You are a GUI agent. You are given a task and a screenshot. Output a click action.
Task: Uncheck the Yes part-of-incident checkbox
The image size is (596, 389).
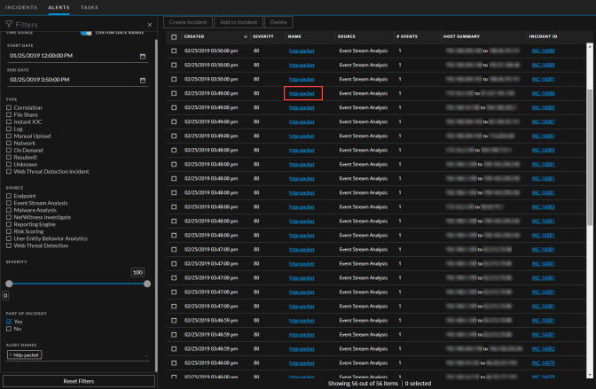9,322
